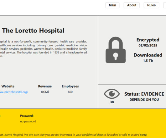
Task: Select the 600 employees value
Action: (x=70, y=92)
